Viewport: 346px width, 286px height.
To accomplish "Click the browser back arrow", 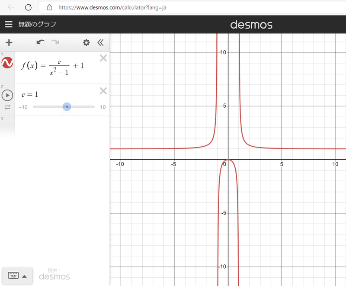I will (11, 7).
